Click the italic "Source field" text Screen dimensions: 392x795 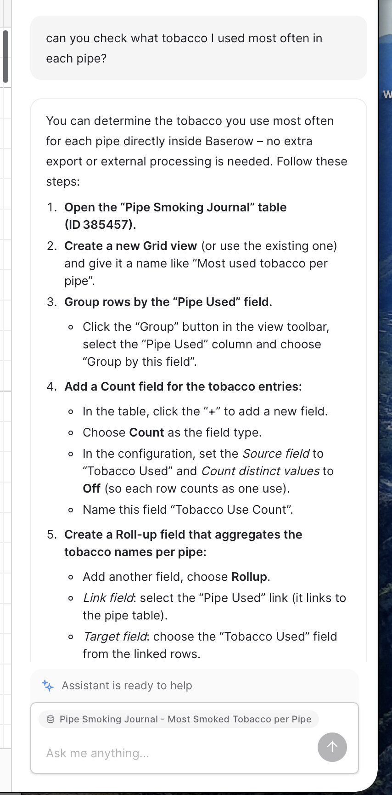click(x=275, y=454)
